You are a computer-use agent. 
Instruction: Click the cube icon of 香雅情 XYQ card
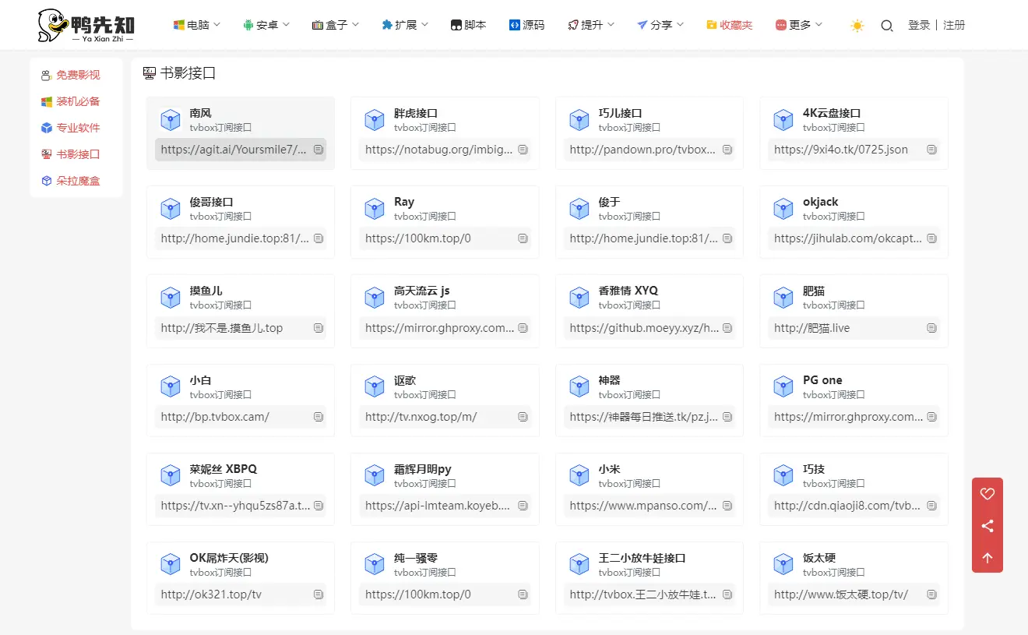tap(579, 297)
